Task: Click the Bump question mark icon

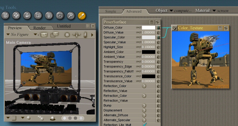Action: [x=144, y=105]
